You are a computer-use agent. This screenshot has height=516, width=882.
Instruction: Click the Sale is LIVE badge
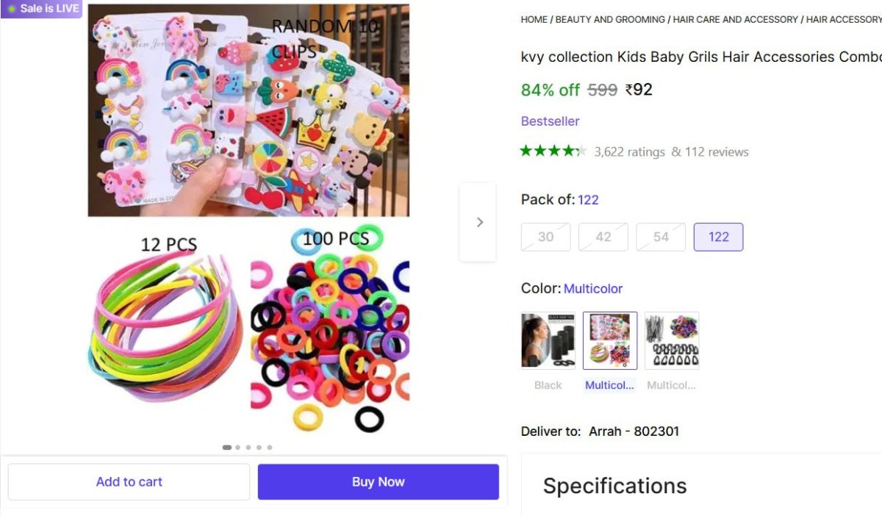pos(42,9)
